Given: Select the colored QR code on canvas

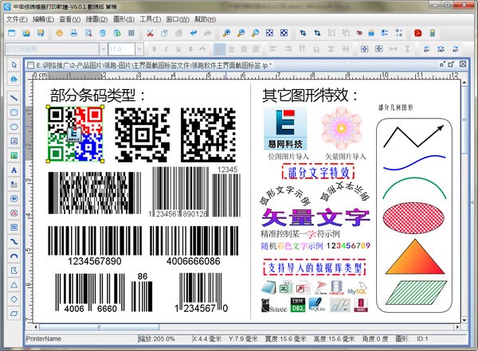Looking at the screenshot, I should pos(76,135).
